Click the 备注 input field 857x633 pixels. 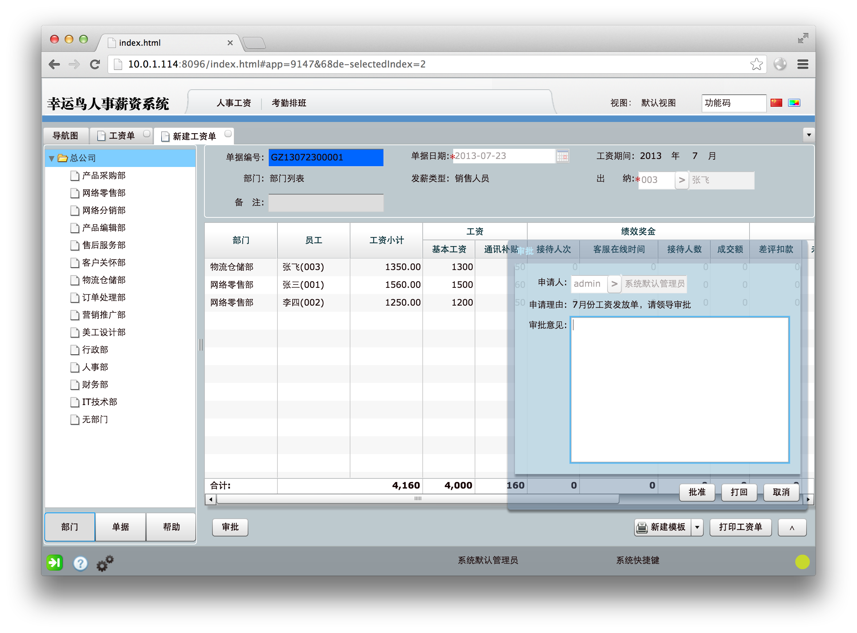click(326, 203)
